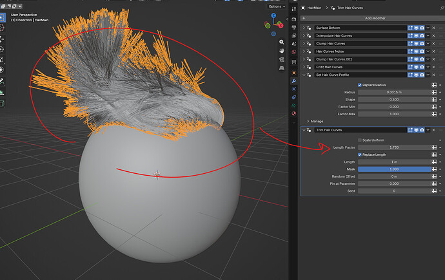This screenshot has width=445, height=280.
Task: Expand the Surface Deform modifier
Action: [x=304, y=28]
